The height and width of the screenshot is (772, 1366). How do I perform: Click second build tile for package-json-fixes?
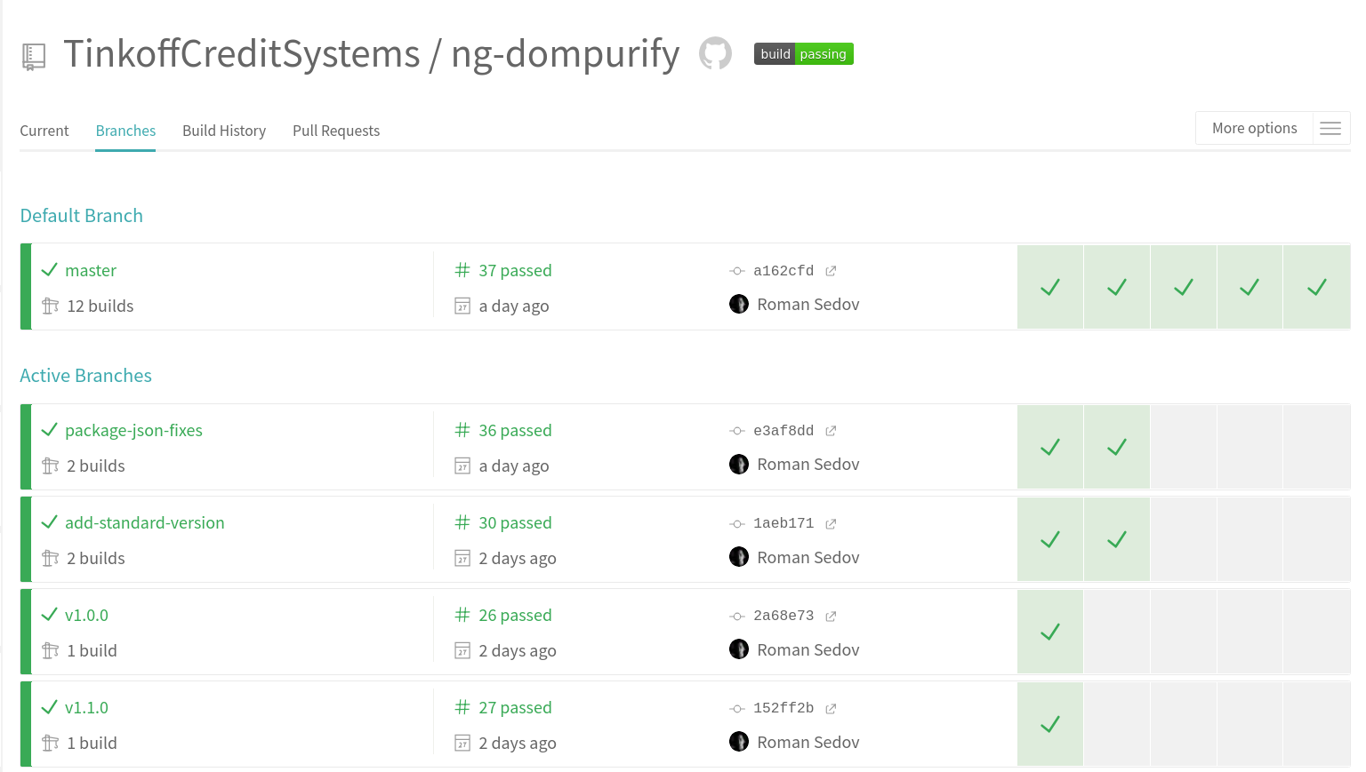1117,447
